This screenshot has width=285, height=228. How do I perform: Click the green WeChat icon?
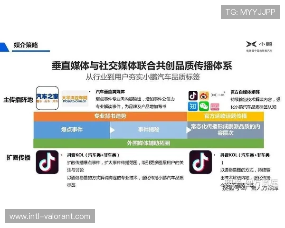204,106
